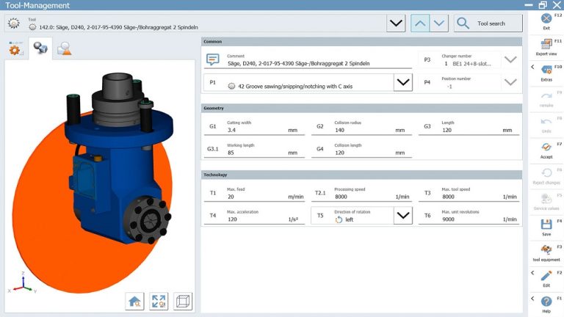Image resolution: width=564 pixels, height=317 pixels.
Task: Open the Expert view
Action: (x=546, y=47)
